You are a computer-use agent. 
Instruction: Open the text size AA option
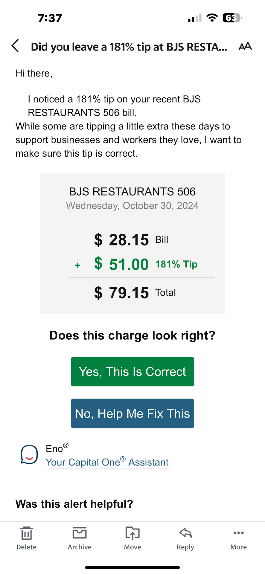245,46
